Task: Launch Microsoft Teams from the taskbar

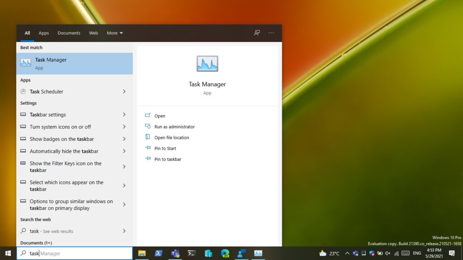Action: [x=175, y=253]
